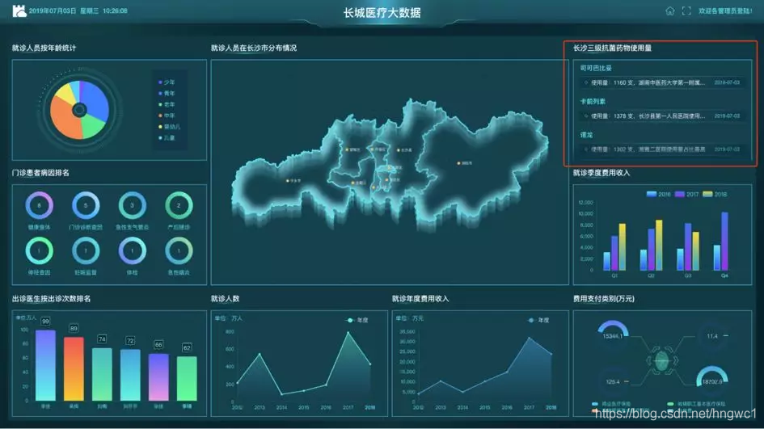Click the last ring in bottom cause row

(179, 250)
